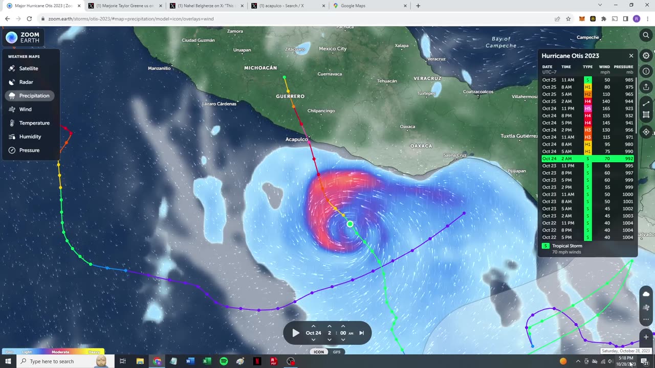Skip to the latest time step

pyautogui.click(x=361, y=333)
